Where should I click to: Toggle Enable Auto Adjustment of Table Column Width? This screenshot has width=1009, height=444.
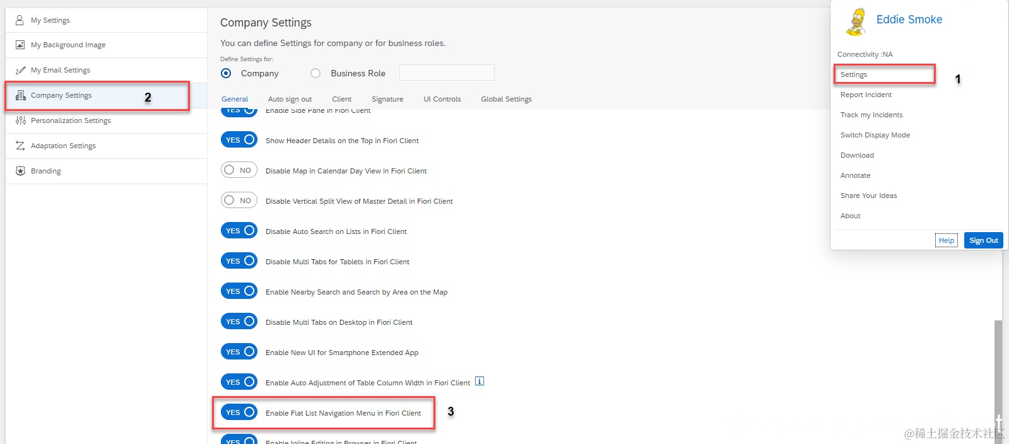[239, 382]
